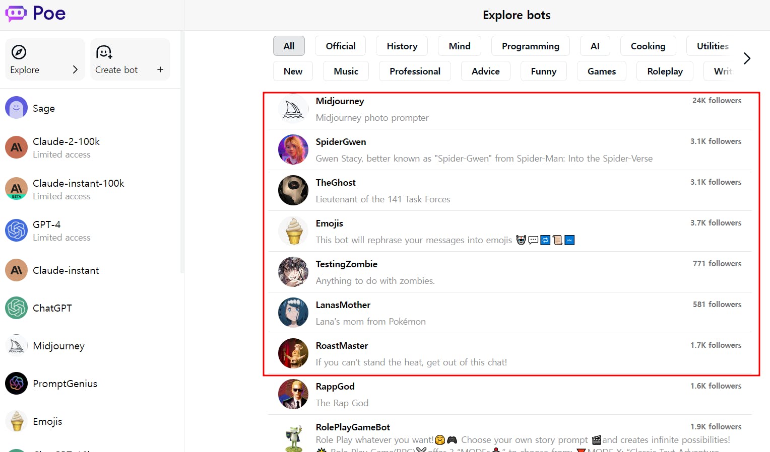Click 'Lieutenant of the 141 Task Forces' description
Viewport: 770px width, 452px height.
pos(383,199)
